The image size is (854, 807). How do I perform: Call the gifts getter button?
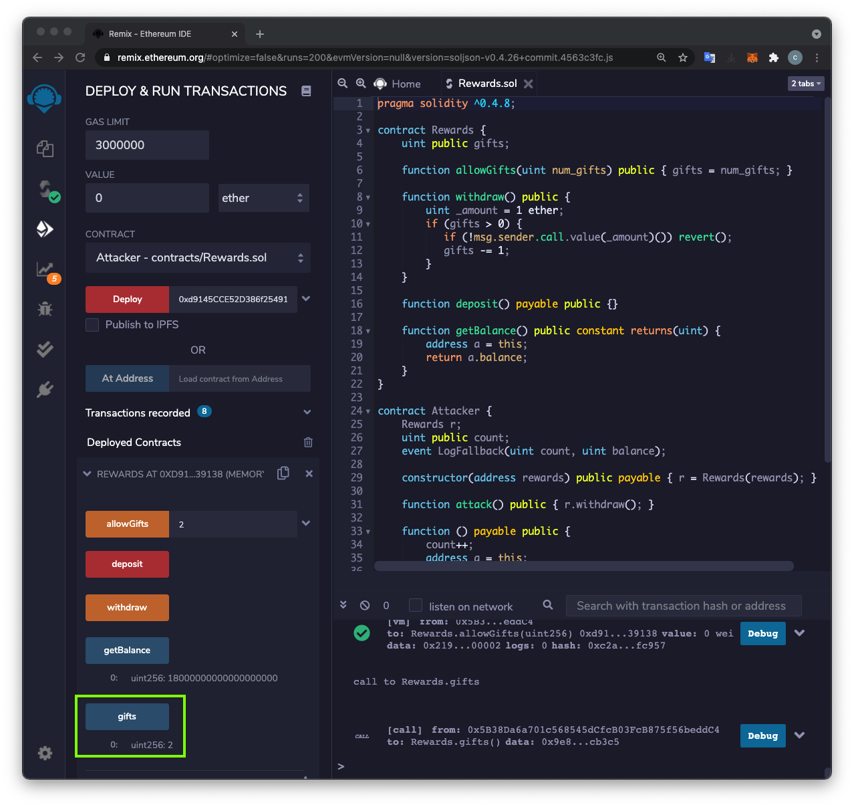(x=127, y=717)
